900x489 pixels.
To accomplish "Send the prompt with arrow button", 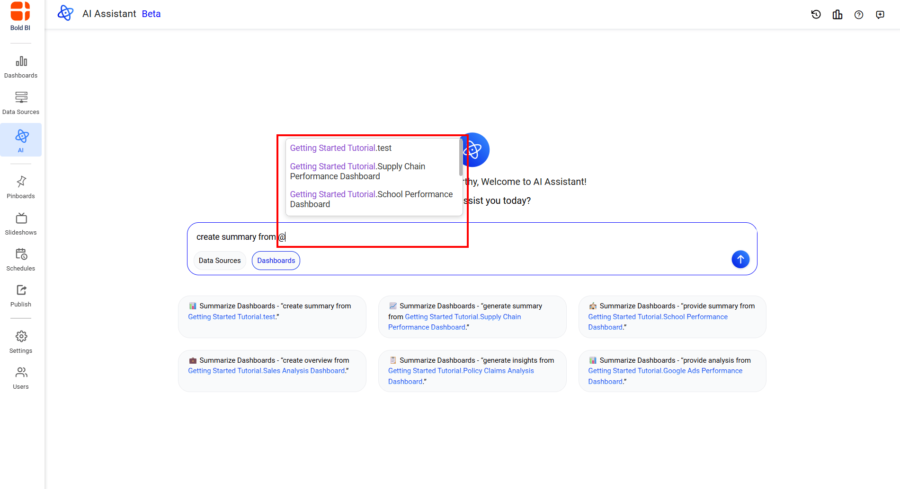I will 740,259.
